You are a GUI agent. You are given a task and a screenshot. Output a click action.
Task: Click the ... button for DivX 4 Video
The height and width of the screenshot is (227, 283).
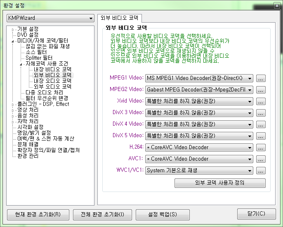click(x=261, y=124)
